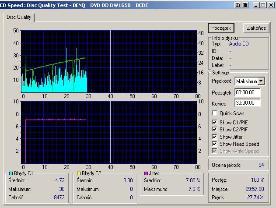
Task: Click the Miejsce position 29:57.00 value
Action: (x=255, y=189)
